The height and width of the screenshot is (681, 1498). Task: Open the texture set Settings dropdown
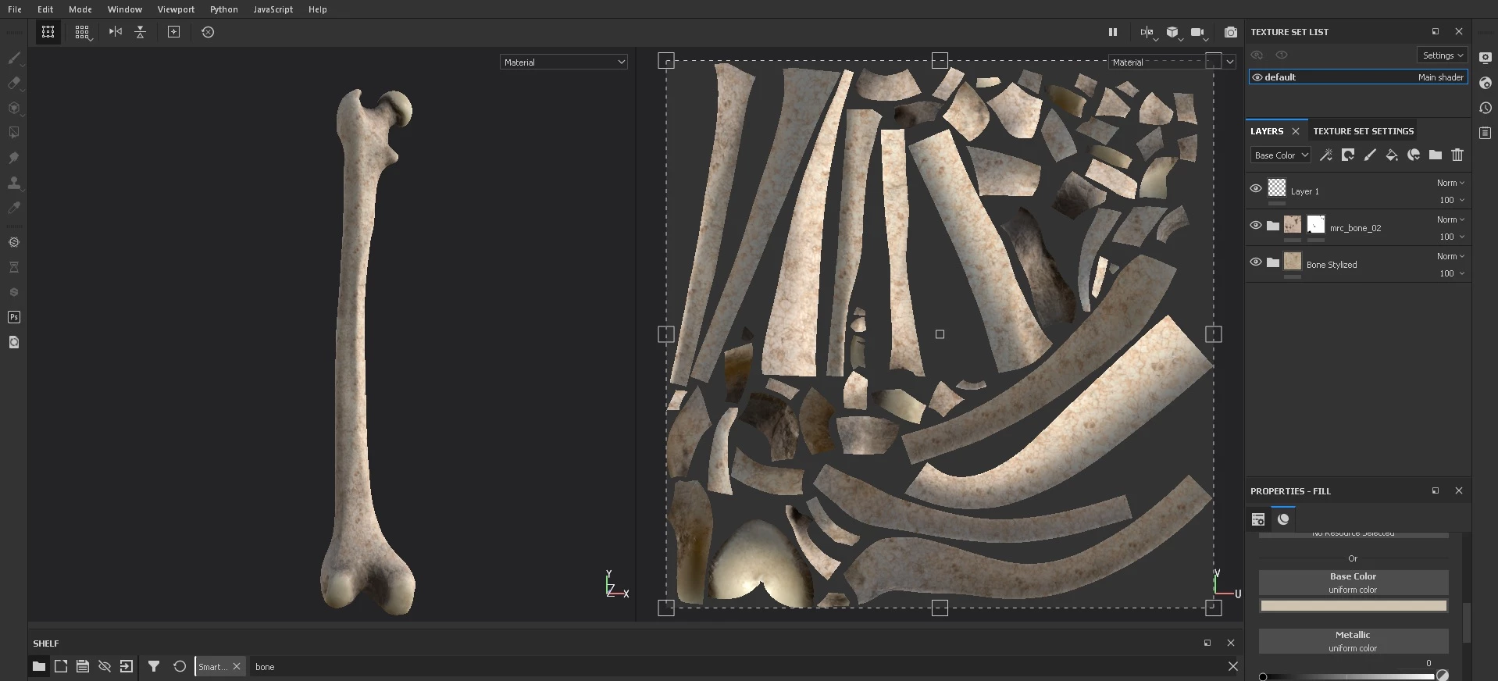(1442, 55)
